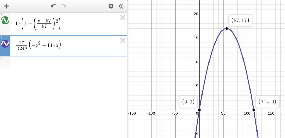
Task: Toggle visibility of purple expression 2
Action: [5, 44]
